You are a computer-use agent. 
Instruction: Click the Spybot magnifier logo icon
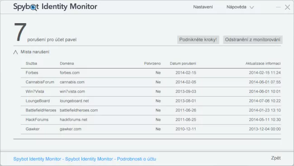33,8
